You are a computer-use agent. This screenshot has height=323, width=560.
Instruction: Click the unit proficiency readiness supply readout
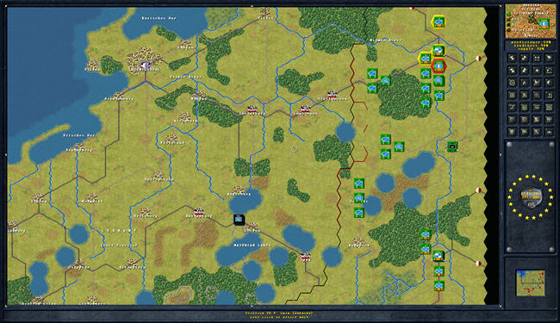coord(531,46)
